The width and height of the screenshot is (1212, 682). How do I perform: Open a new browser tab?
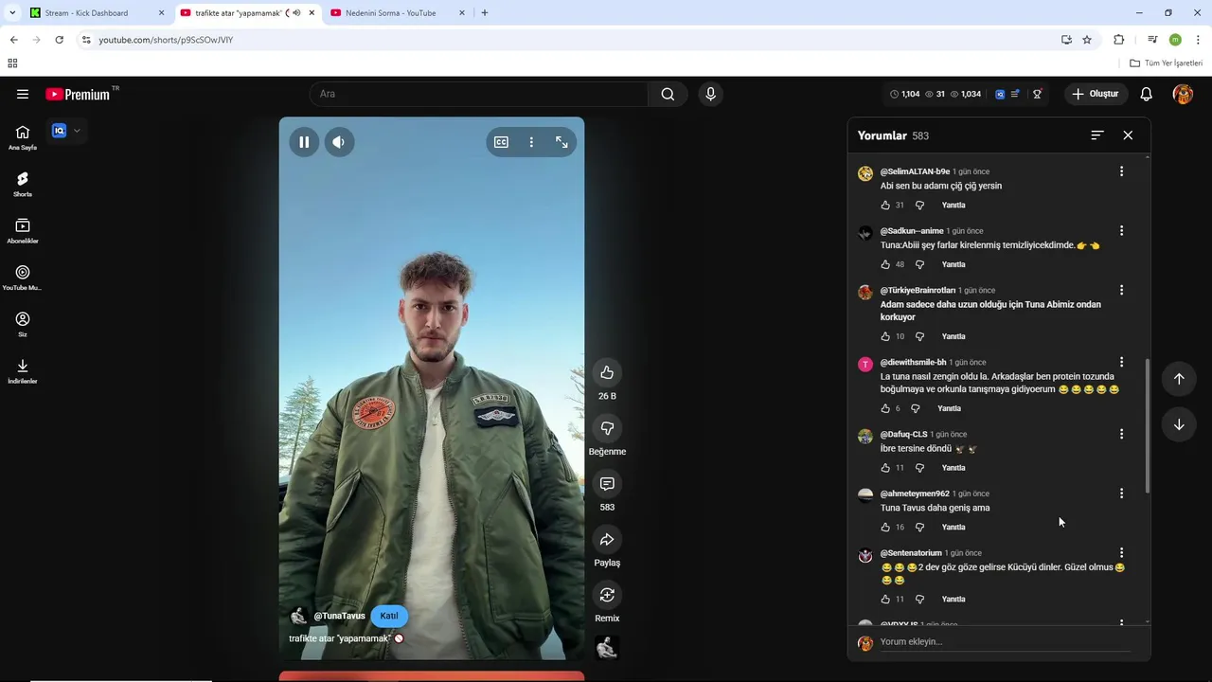pos(485,13)
